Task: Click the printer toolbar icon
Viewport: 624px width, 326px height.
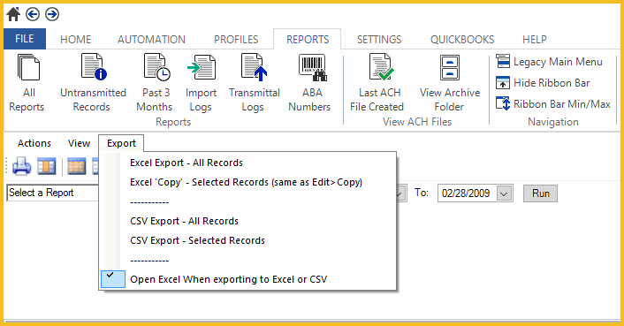Action: tap(21, 166)
